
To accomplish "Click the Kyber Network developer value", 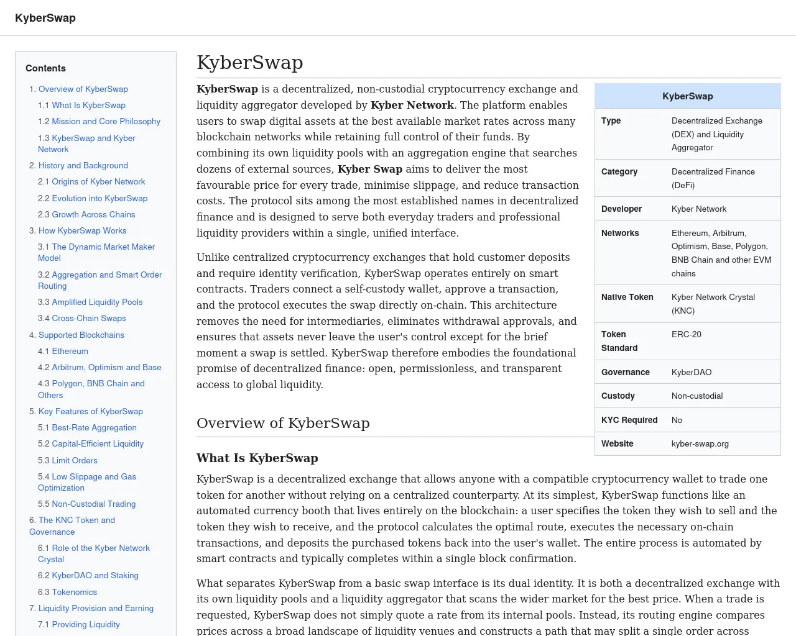I will click(x=699, y=209).
